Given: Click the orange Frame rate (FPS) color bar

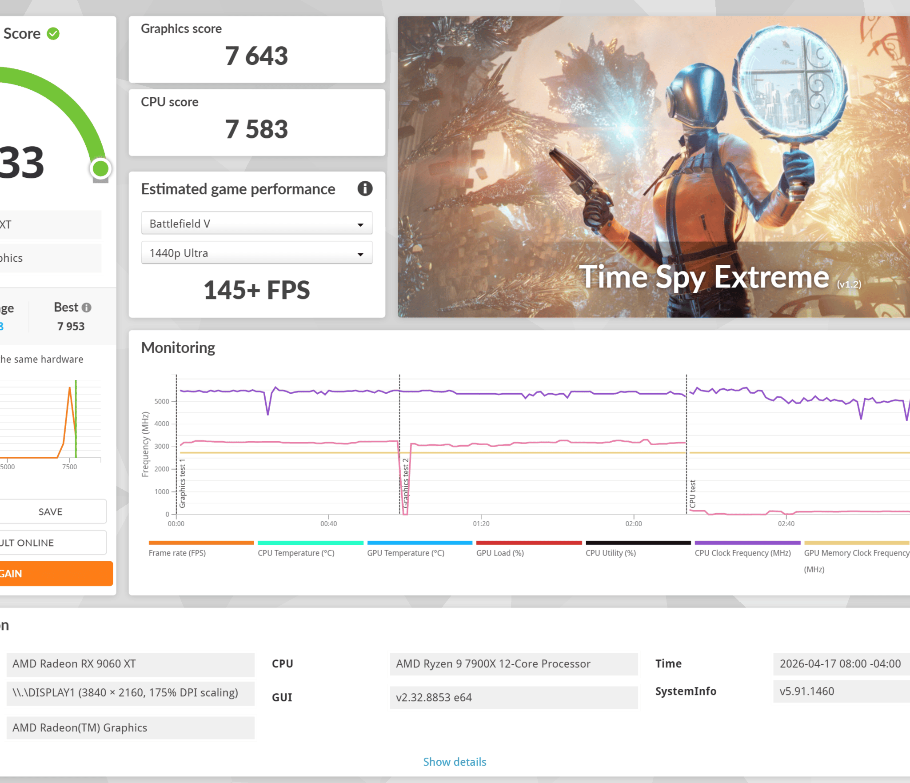Looking at the screenshot, I should [201, 543].
